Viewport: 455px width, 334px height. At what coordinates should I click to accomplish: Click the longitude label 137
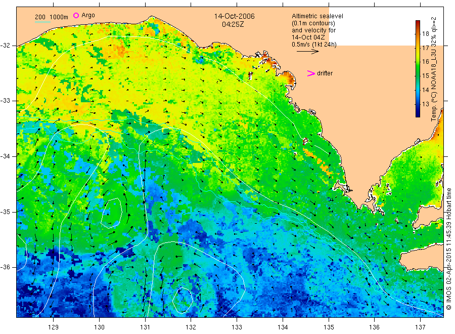(x=420, y=327)
